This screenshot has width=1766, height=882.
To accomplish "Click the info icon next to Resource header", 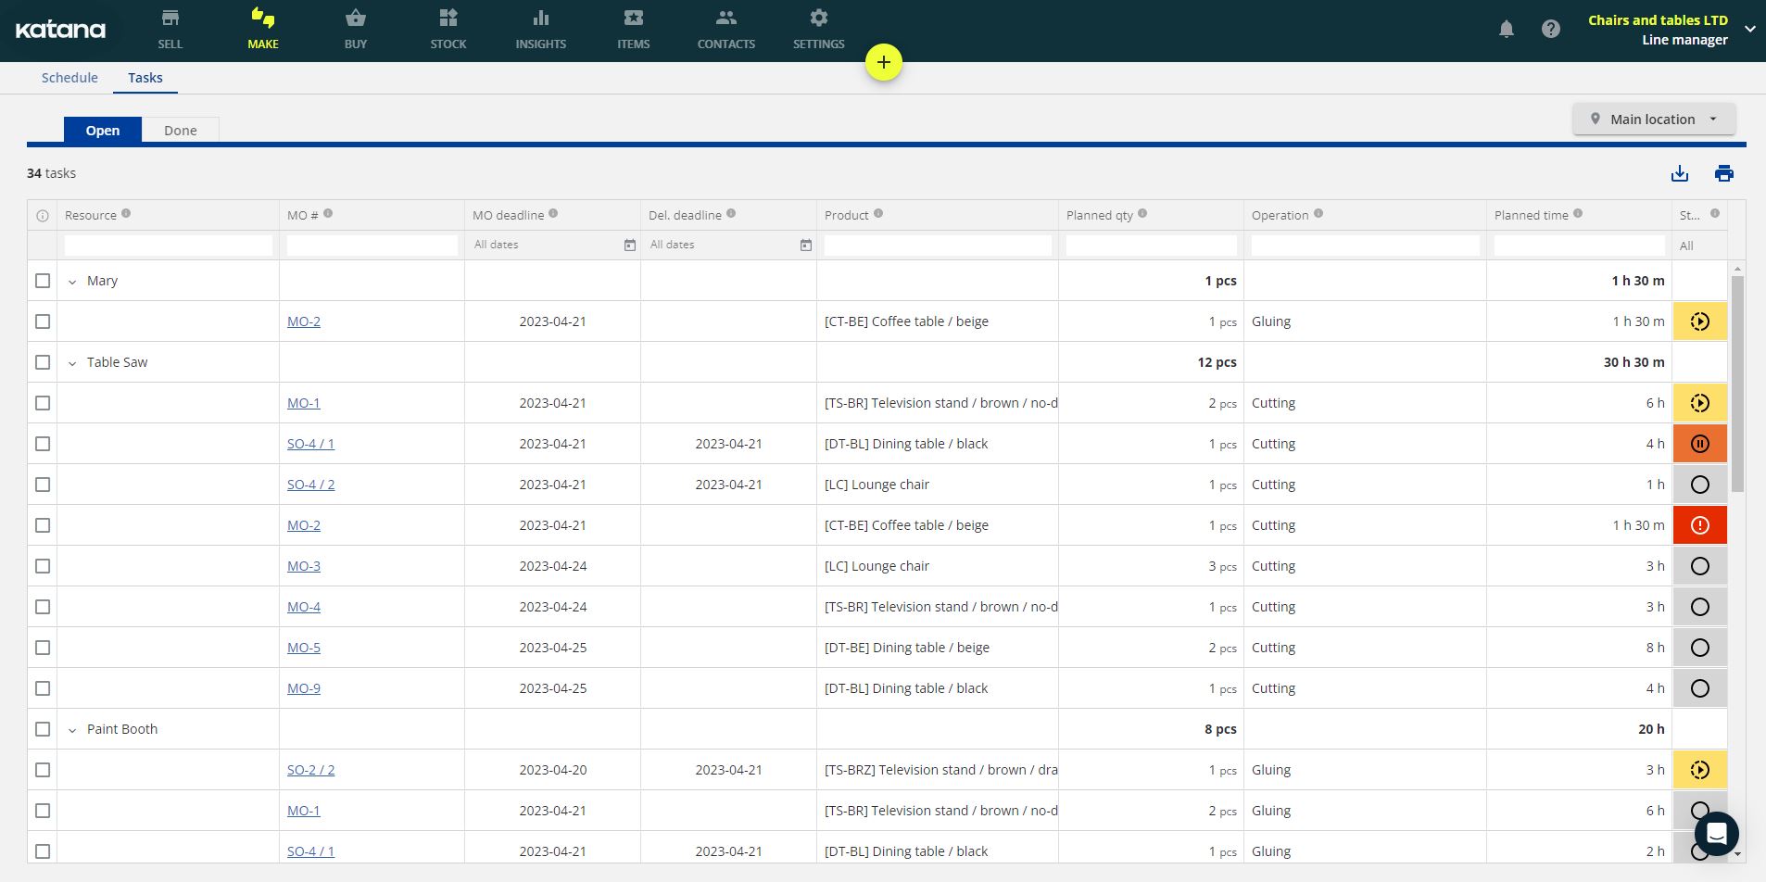I will point(126,214).
